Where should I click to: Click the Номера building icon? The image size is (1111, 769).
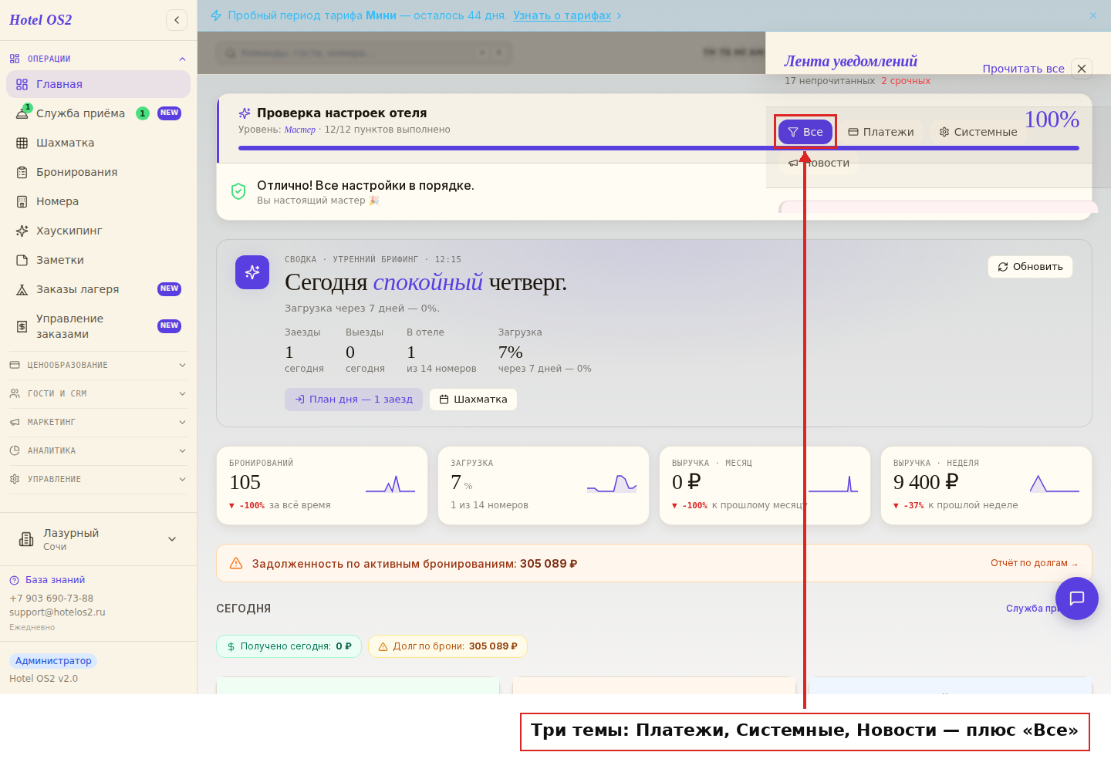tap(22, 201)
